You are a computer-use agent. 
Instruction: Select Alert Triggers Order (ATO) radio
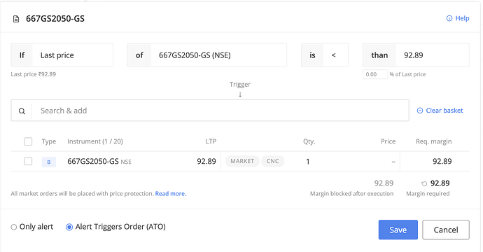coord(69,227)
